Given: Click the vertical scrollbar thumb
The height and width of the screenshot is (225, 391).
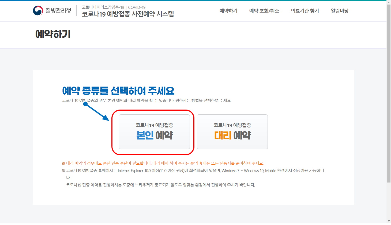Looking at the screenshot, I should coord(389,93).
